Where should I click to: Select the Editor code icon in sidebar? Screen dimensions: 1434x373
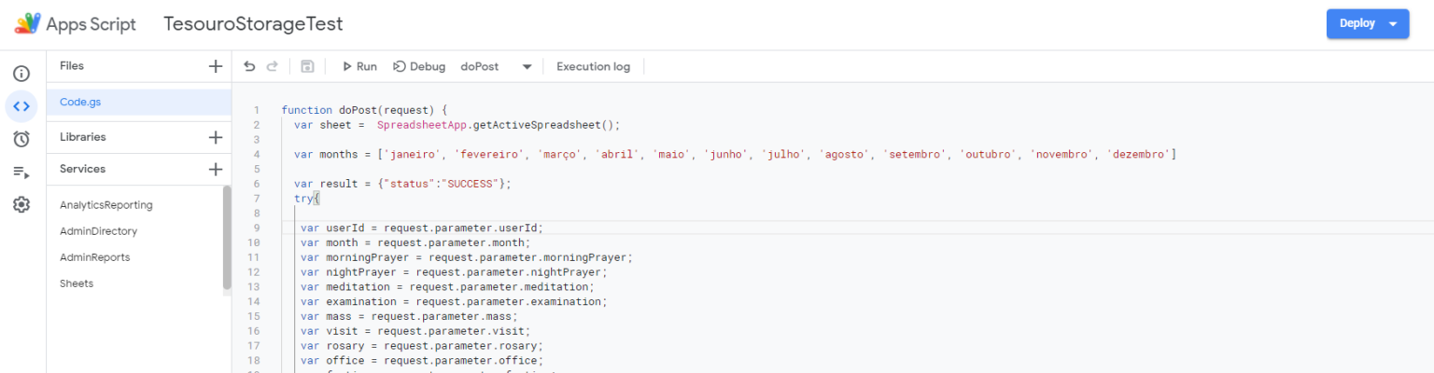(21, 106)
